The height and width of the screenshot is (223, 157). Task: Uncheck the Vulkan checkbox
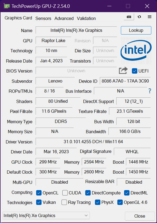click(39, 202)
